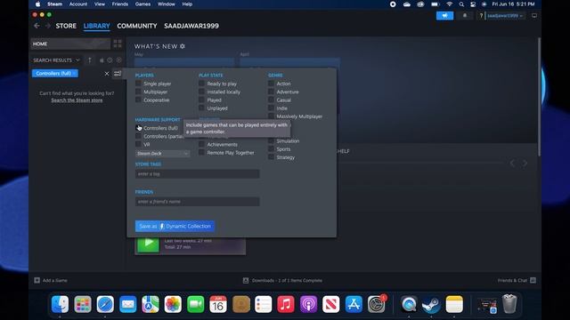Open the notifications bell
Image resolution: width=570 pixels, height=320 pixels.
tap(465, 16)
